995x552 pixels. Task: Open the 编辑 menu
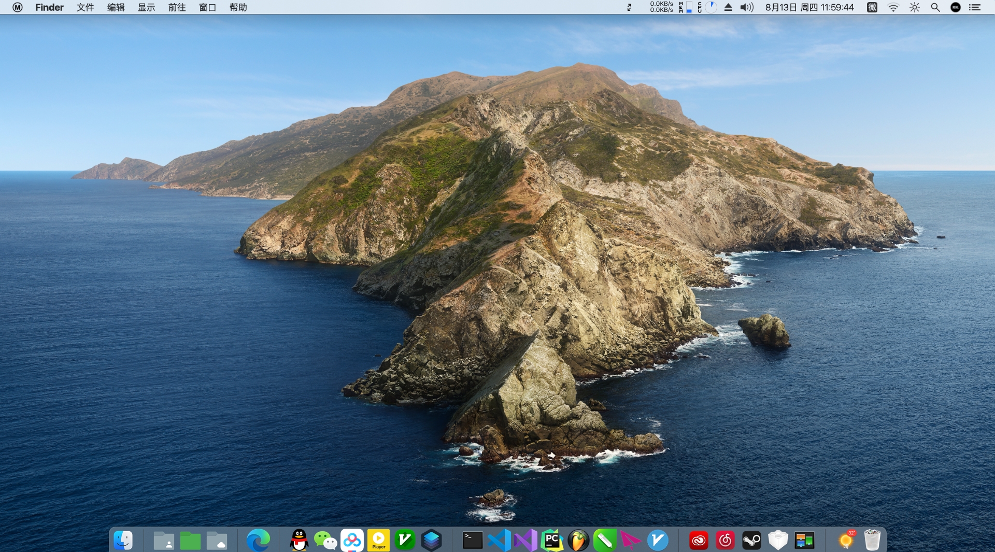click(x=116, y=7)
